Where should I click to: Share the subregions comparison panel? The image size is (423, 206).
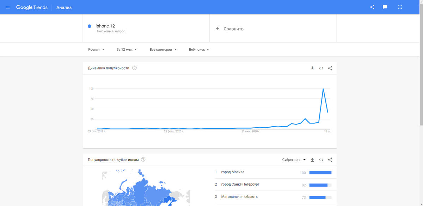[330, 160]
